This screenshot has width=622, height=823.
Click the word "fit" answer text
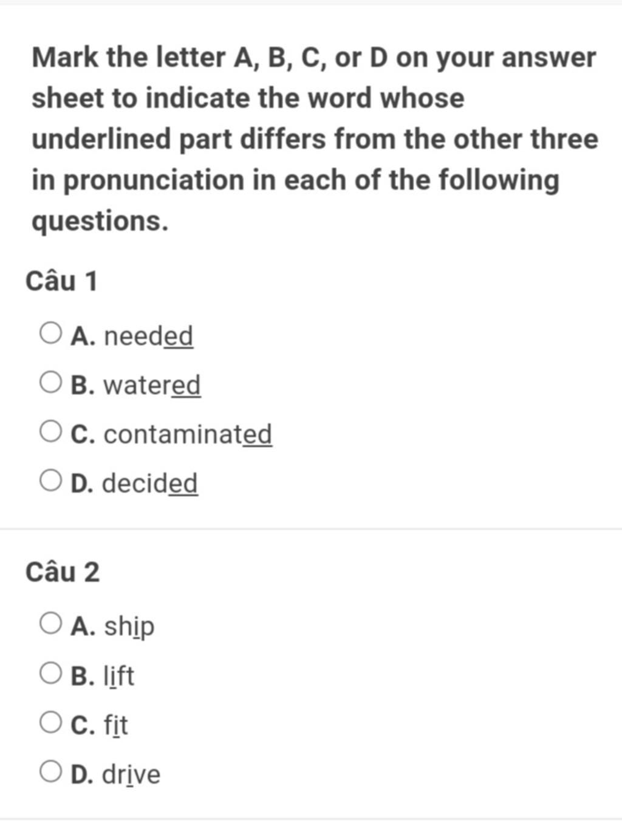tap(115, 725)
